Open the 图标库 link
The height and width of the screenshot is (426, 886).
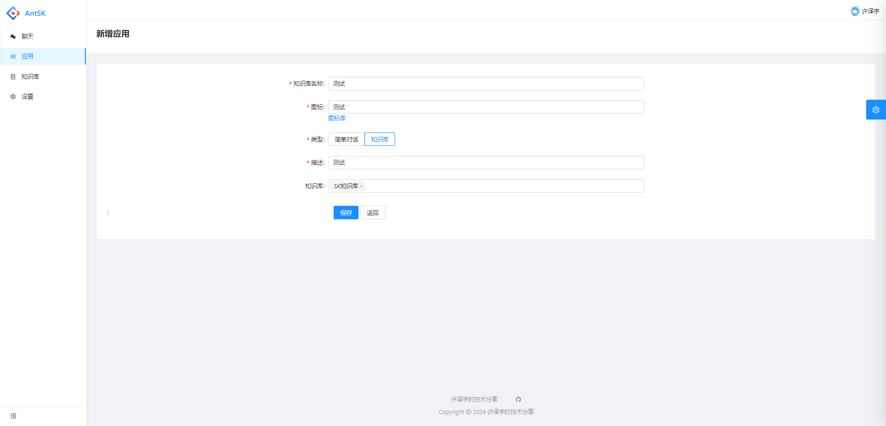click(337, 118)
